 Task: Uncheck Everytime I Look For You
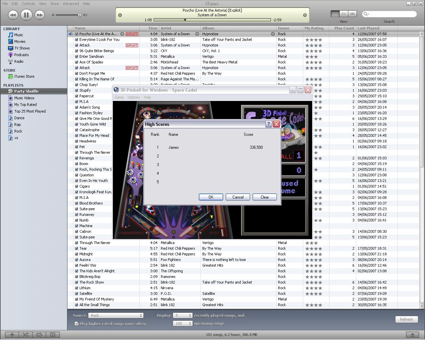coord(77,40)
